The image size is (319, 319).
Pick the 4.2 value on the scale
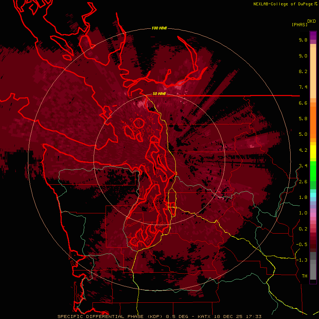[x=303, y=150]
